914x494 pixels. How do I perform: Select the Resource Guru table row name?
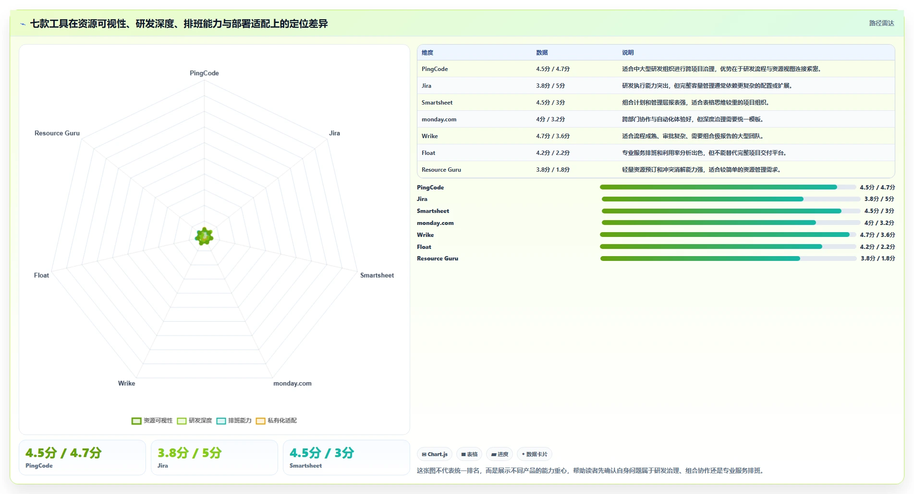coord(441,170)
